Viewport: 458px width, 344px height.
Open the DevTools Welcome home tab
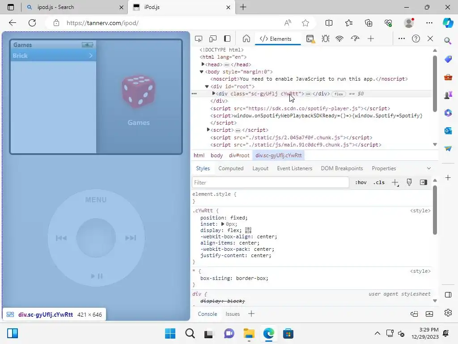point(246,39)
